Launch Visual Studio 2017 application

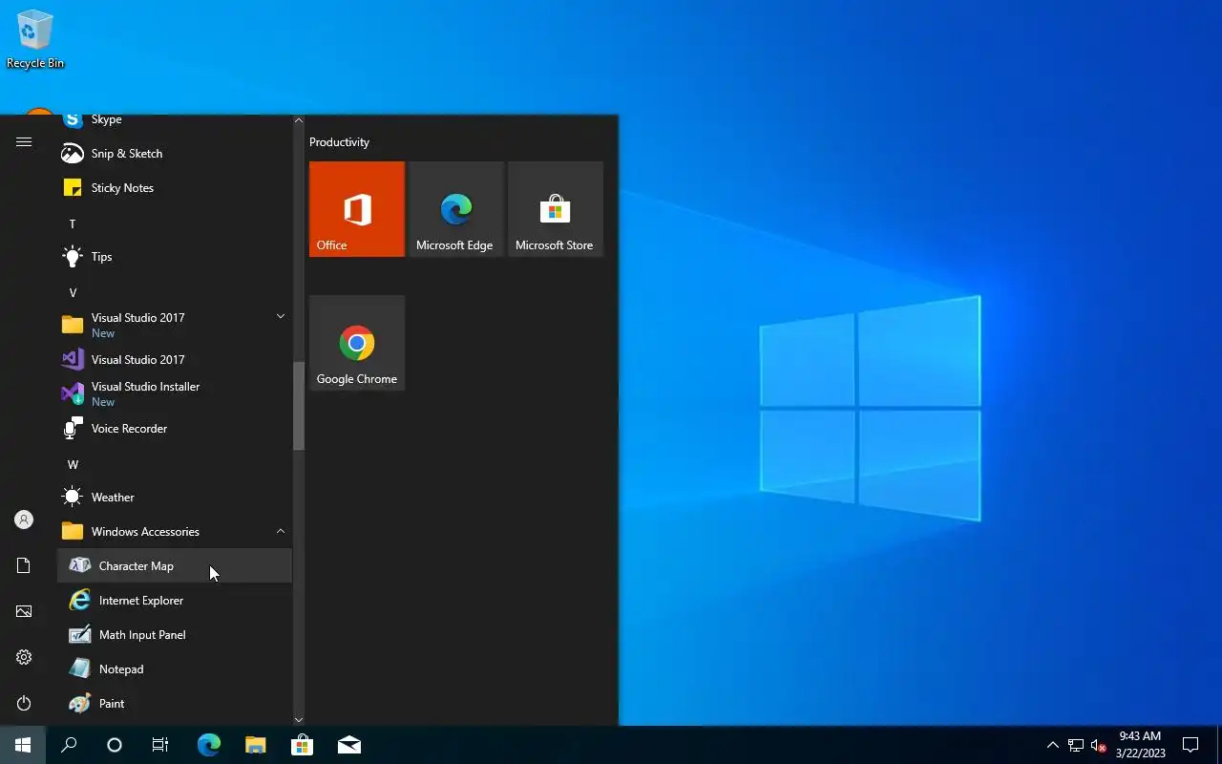click(x=175, y=359)
